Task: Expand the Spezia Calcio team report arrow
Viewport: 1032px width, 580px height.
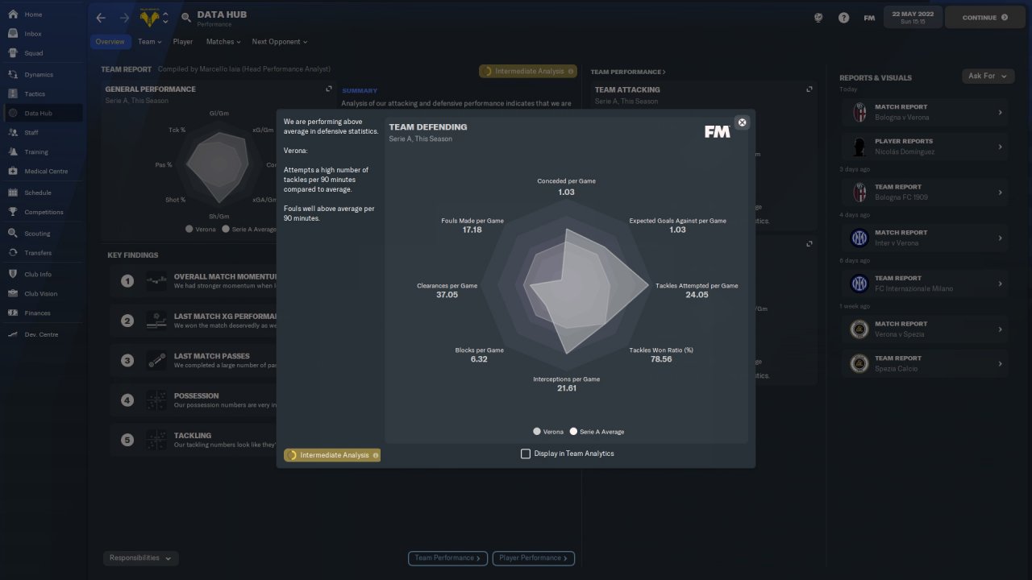Action: 1000,363
